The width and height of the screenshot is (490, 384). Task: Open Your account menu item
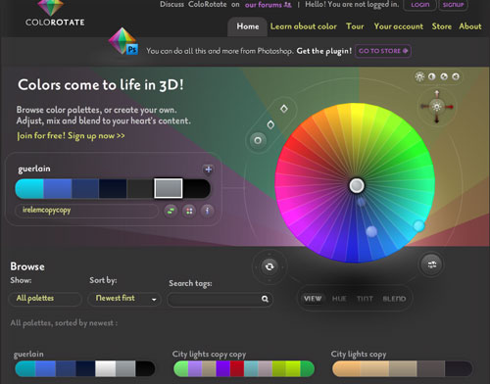[x=399, y=26]
